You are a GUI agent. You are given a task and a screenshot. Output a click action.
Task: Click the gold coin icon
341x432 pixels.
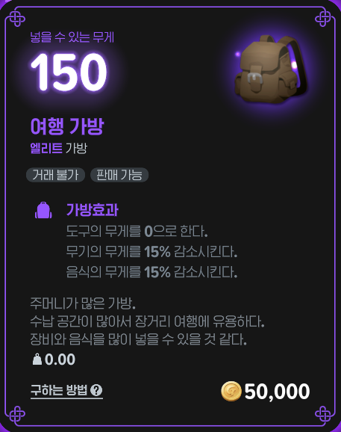click(231, 391)
